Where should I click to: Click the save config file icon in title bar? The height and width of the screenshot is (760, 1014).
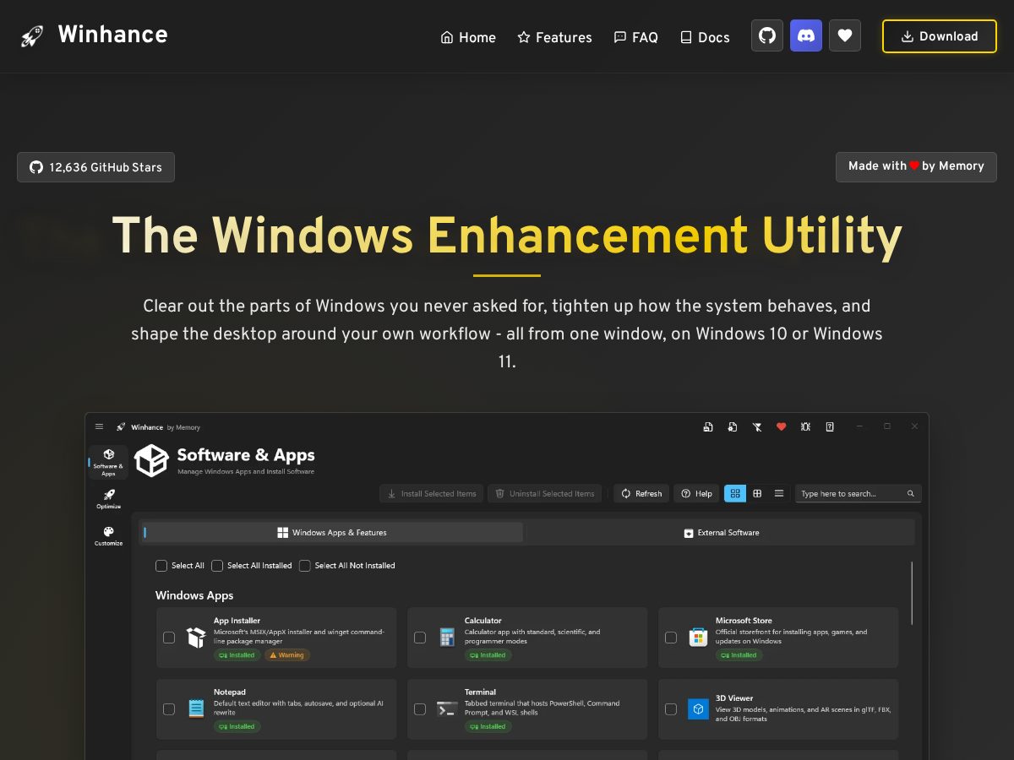(708, 426)
